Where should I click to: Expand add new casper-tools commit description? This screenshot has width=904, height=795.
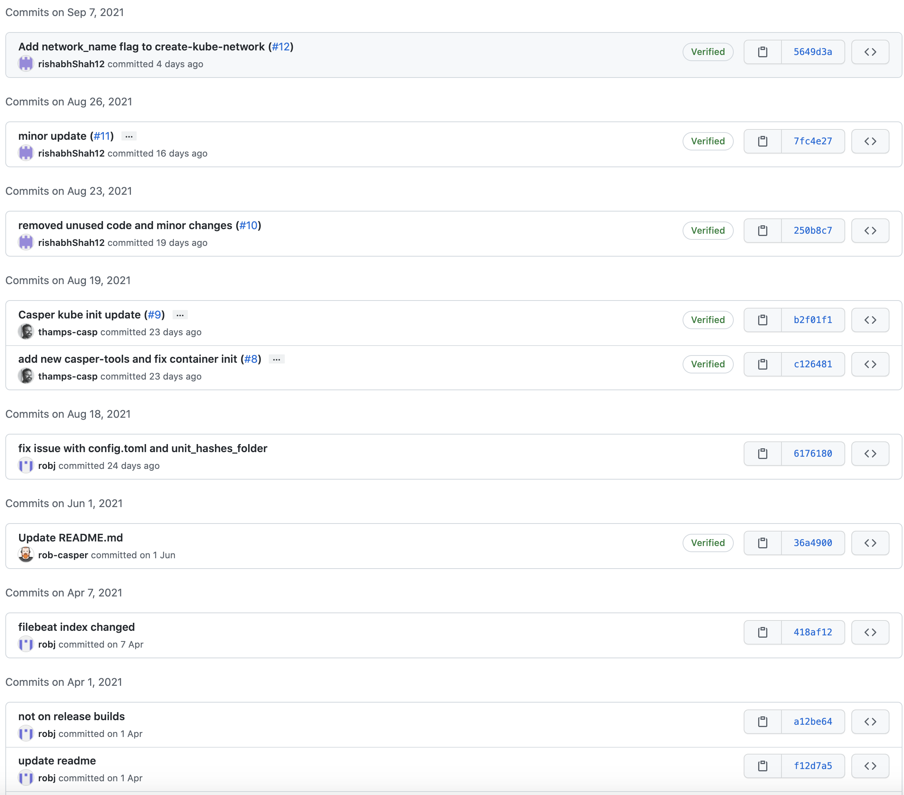(276, 359)
